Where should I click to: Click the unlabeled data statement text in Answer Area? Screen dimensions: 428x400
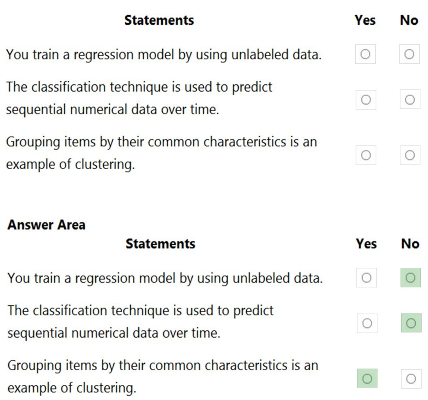[x=165, y=278]
